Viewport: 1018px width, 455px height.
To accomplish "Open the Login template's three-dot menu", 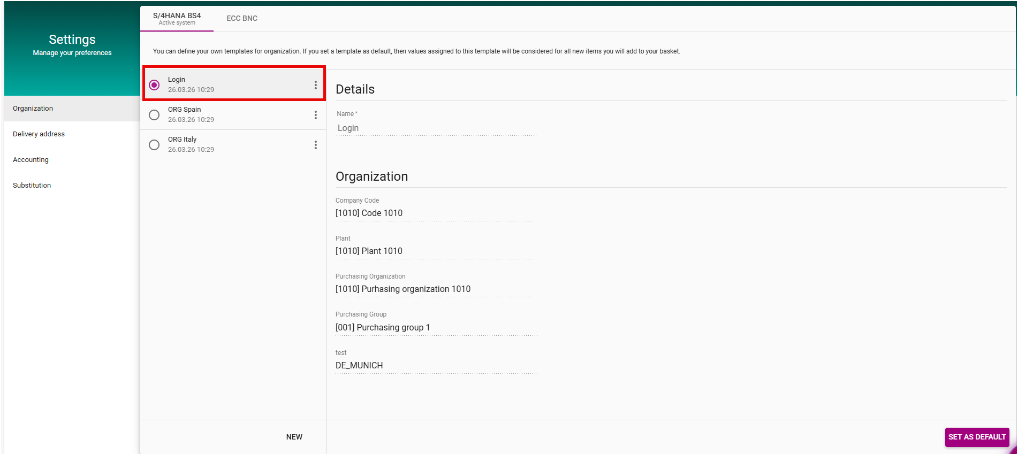I will (x=315, y=85).
